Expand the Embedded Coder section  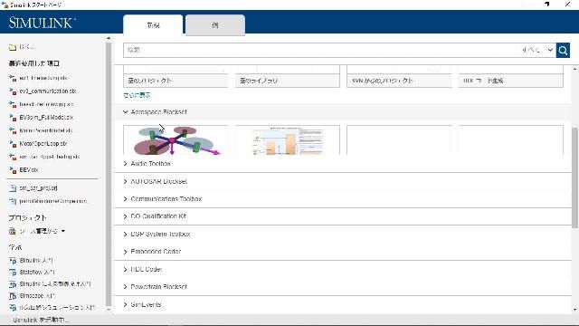[x=125, y=252]
